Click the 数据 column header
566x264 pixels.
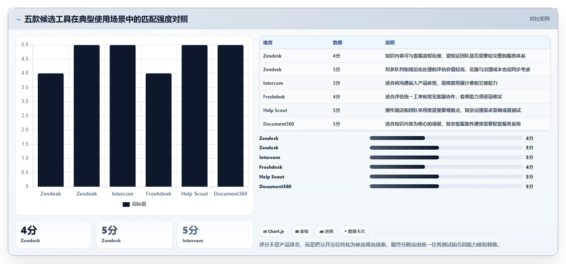[337, 42]
